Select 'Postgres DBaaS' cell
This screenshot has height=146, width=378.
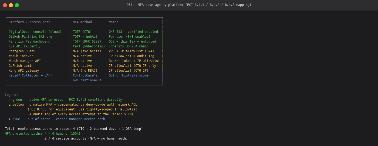coord(22,51)
